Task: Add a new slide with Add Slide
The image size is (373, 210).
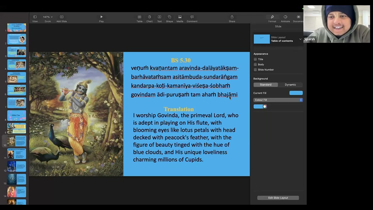Action: pyautogui.click(x=61, y=17)
